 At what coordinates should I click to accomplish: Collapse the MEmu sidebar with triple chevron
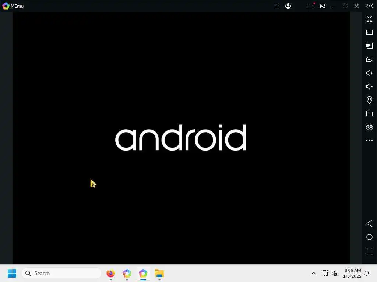[x=369, y=6]
